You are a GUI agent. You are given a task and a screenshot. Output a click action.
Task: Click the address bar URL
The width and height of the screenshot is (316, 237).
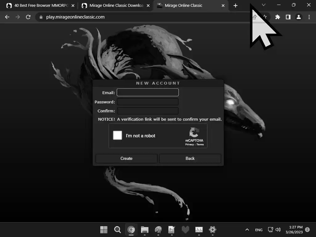[75, 17]
